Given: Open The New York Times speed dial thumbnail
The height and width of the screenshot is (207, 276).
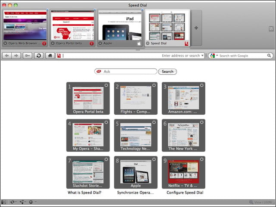Looking at the screenshot, I should (x=184, y=135).
